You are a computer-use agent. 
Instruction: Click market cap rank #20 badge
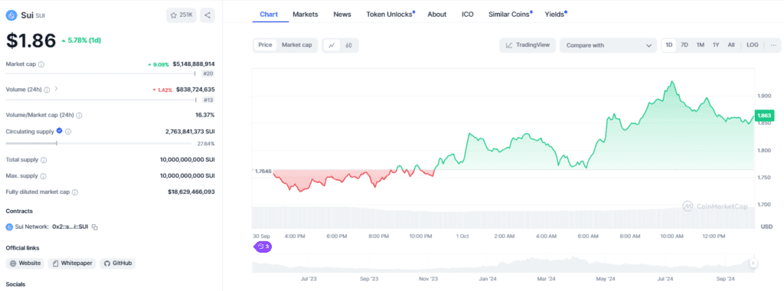click(208, 74)
